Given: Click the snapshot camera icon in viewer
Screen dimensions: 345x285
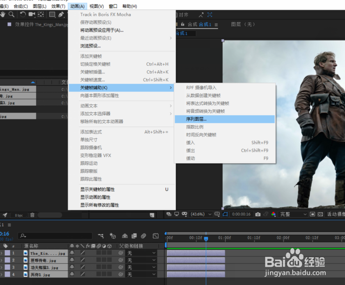Looking at the screenshot, I should 258,214.
